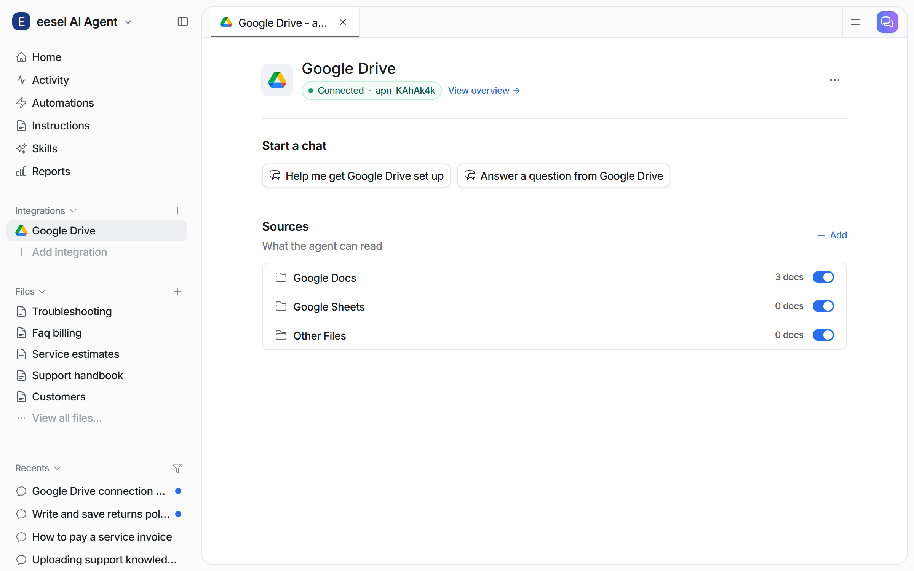Click Answer a question from Google Drive
Screen dimensions: 914x571
point(564,175)
